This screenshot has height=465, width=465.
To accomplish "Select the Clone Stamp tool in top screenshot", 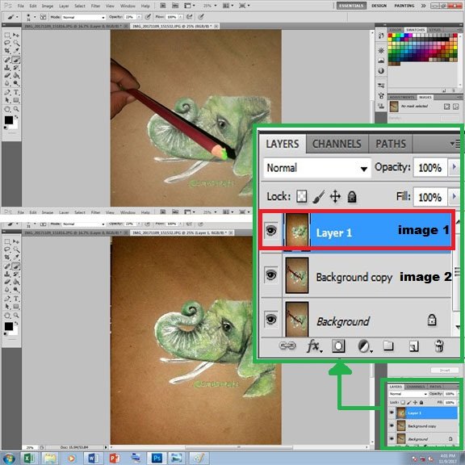I will click(7, 68).
